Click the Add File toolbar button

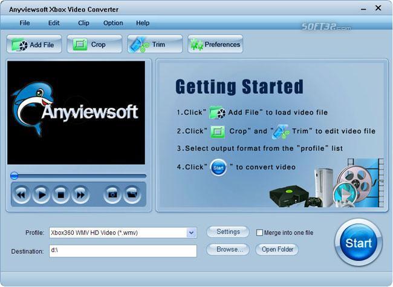tap(34, 44)
